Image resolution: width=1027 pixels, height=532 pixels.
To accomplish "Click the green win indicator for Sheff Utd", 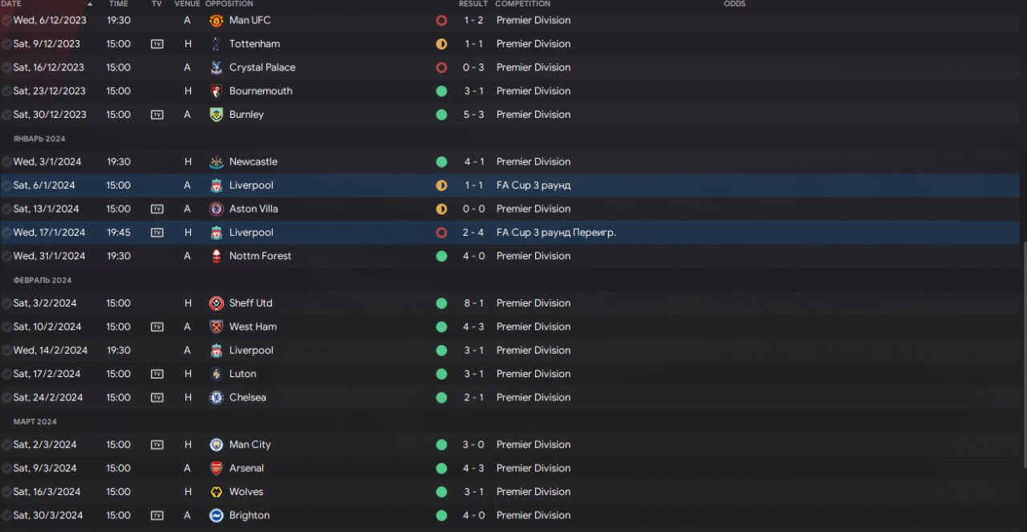I will (441, 303).
